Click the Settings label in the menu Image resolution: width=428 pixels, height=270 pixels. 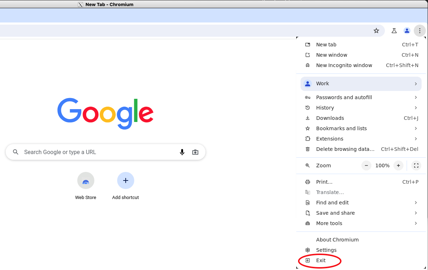coord(326,250)
